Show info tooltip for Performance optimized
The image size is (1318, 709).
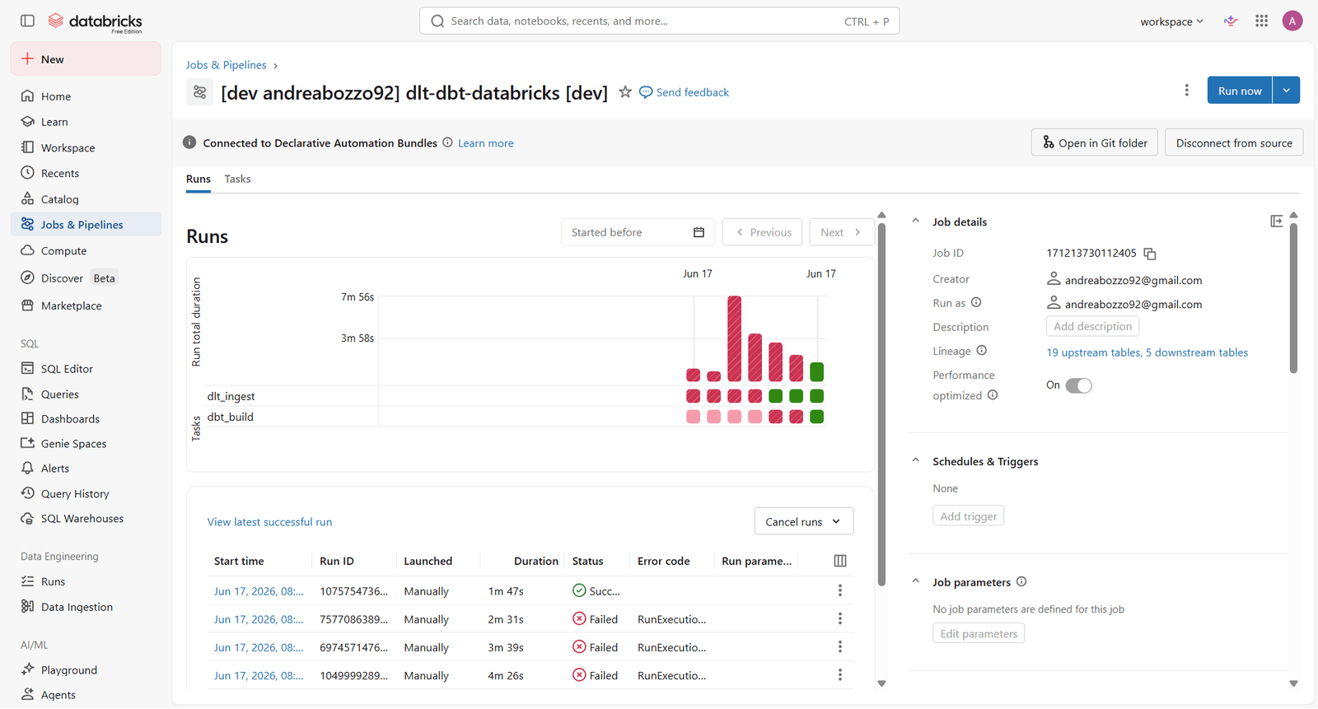pos(993,394)
